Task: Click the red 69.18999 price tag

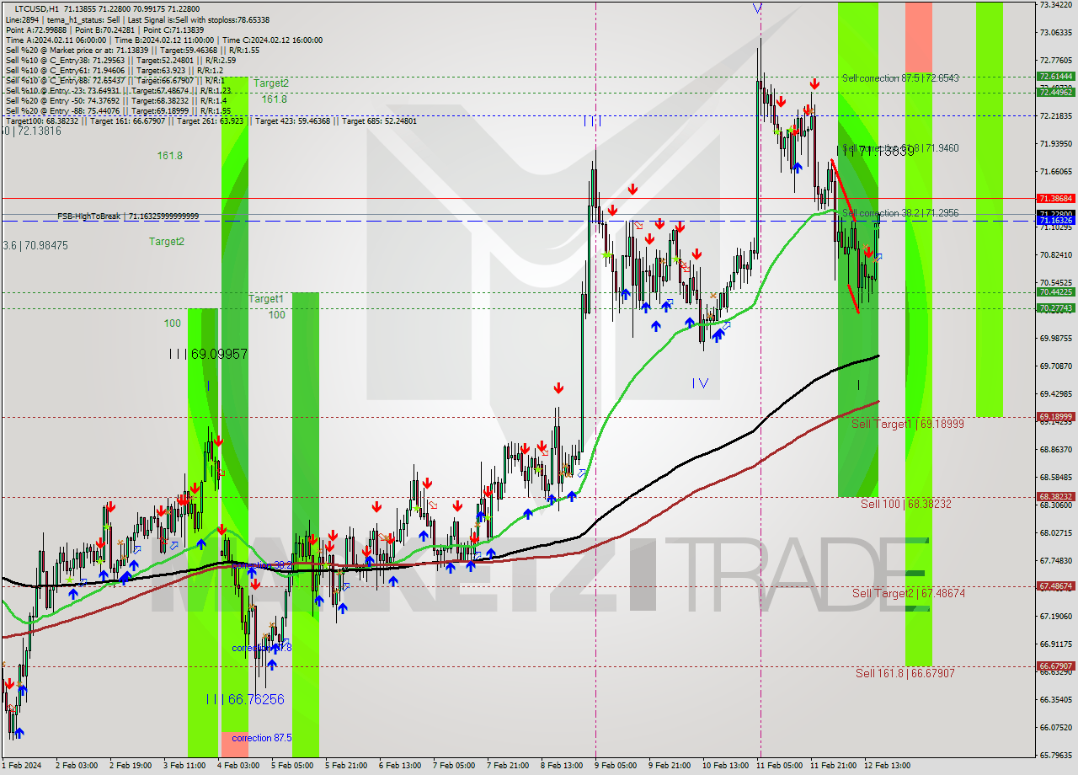Action: [x=1055, y=416]
